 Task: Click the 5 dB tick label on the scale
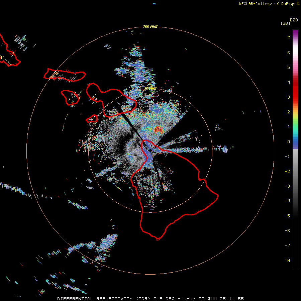point(289,67)
